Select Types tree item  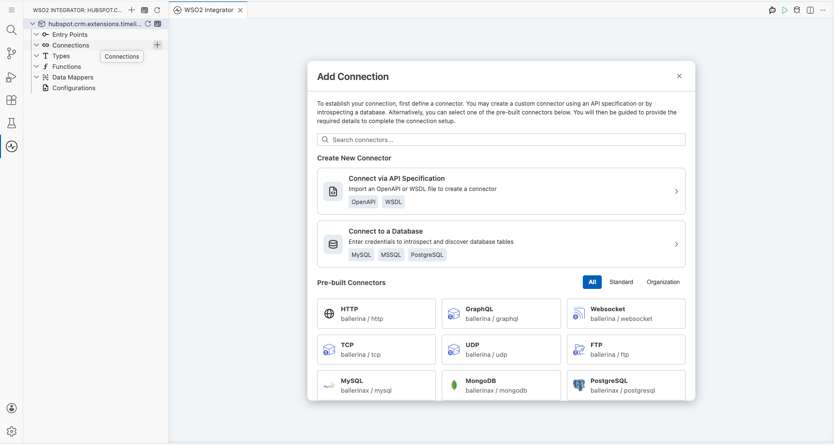61,56
